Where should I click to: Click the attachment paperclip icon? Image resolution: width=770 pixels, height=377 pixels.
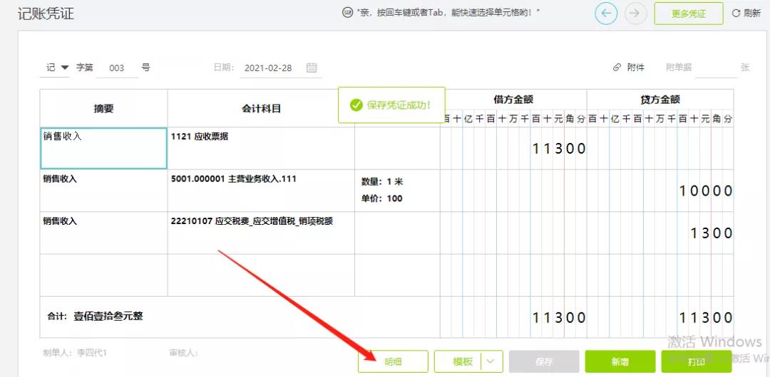point(617,68)
